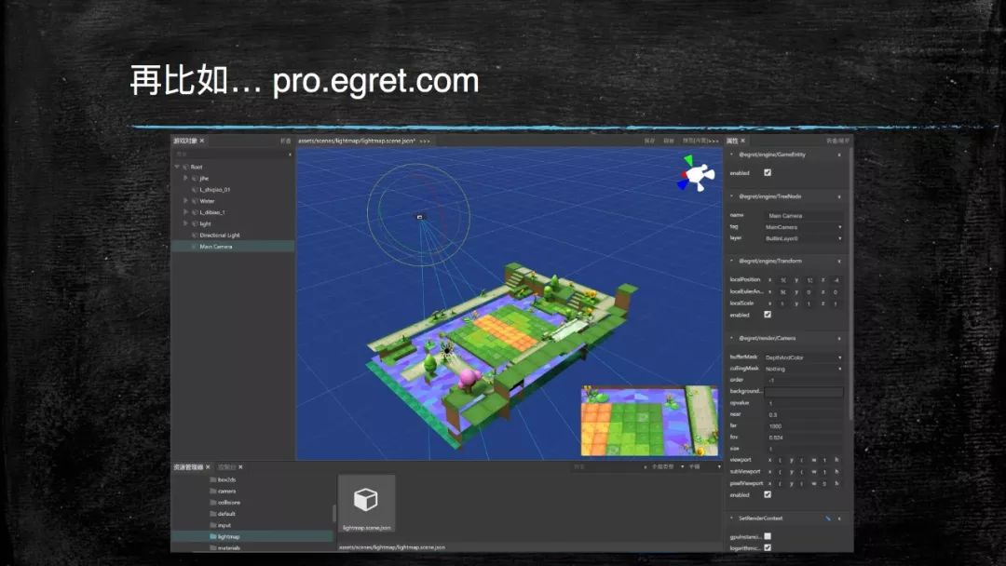Click the Directional Light node icon
1006x566 pixels.
coord(195,236)
